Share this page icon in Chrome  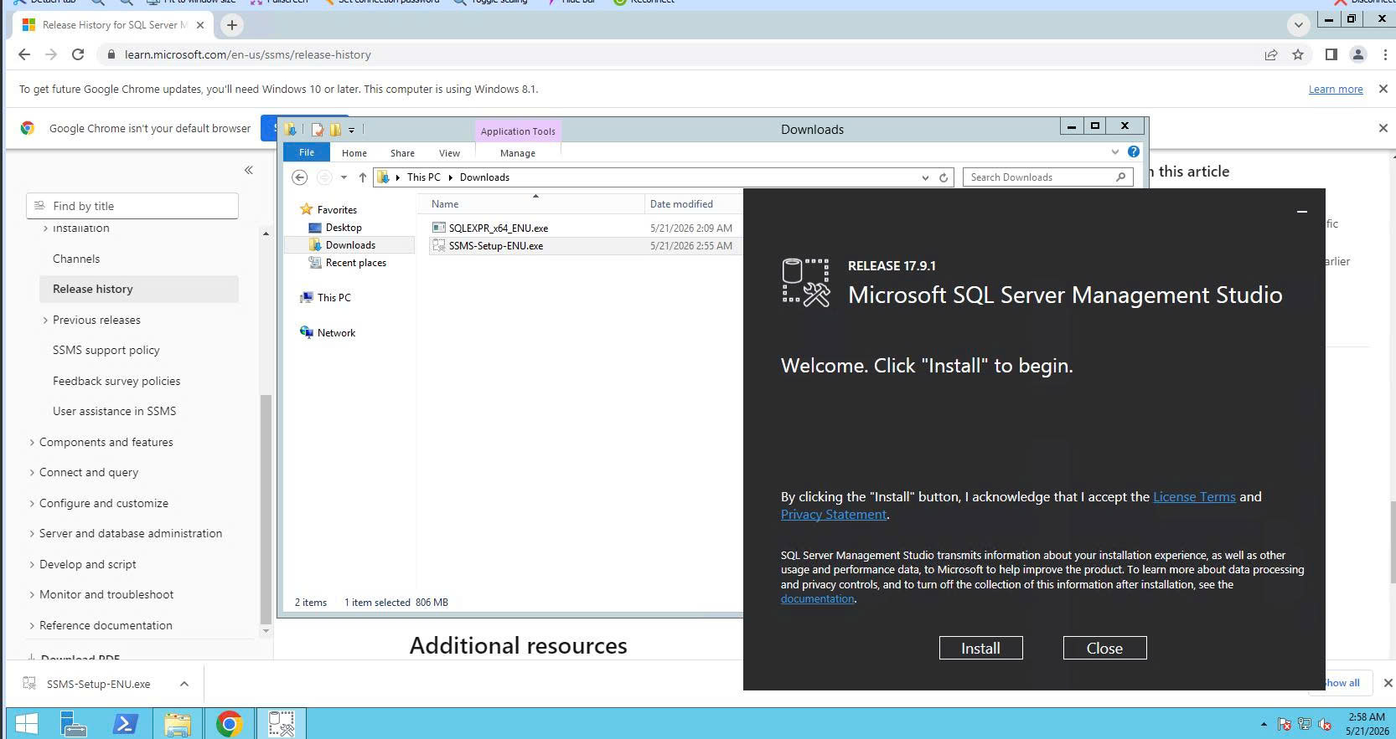1271,54
